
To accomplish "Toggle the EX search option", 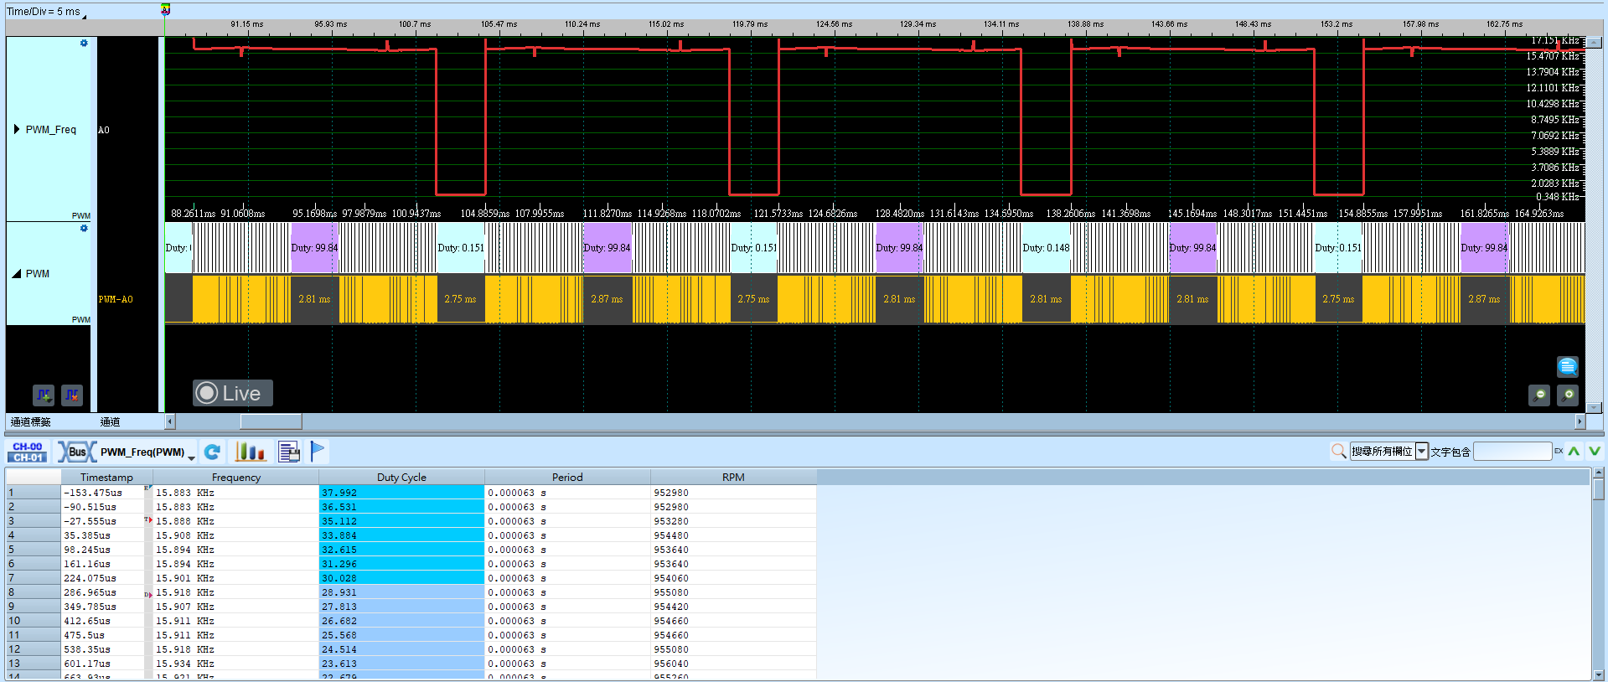I will (1559, 452).
